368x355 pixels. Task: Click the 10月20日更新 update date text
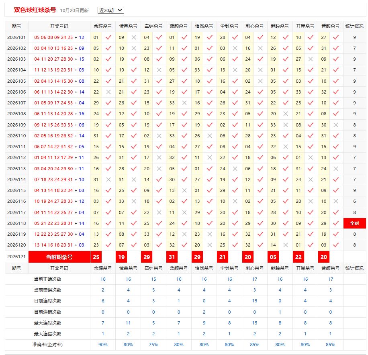[x=74, y=10]
